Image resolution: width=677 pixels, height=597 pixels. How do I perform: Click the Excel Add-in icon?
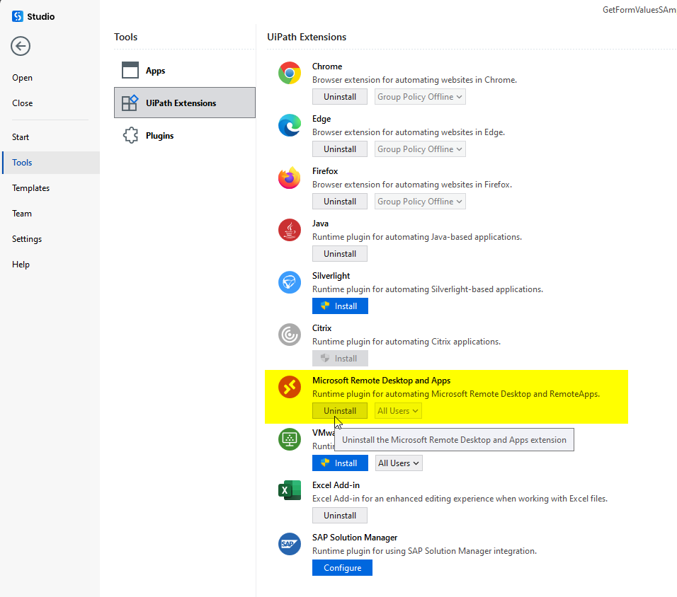point(289,490)
